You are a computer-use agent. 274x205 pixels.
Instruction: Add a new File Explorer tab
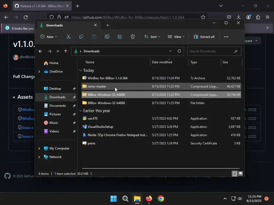(x=108, y=25)
